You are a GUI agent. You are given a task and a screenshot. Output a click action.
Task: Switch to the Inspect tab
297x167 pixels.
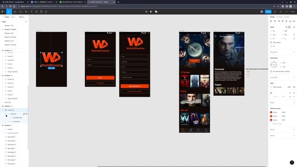pos(287,17)
